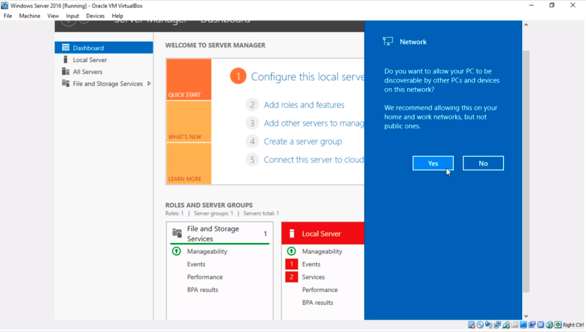
Task: Open the View menu
Action: (x=53, y=16)
